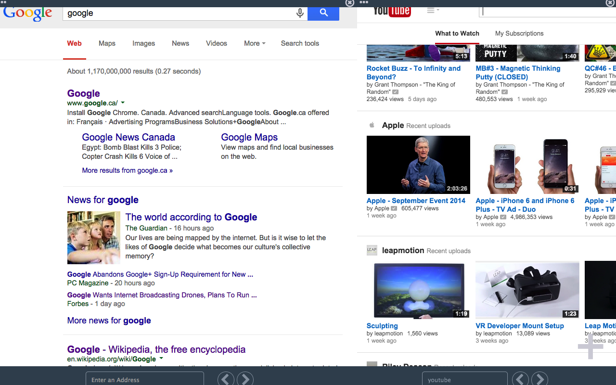Switch to the Videos search tab
Screen dimensions: 616x385
click(x=217, y=43)
